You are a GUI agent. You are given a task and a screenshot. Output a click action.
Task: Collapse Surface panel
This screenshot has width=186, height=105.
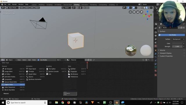tap(162, 31)
